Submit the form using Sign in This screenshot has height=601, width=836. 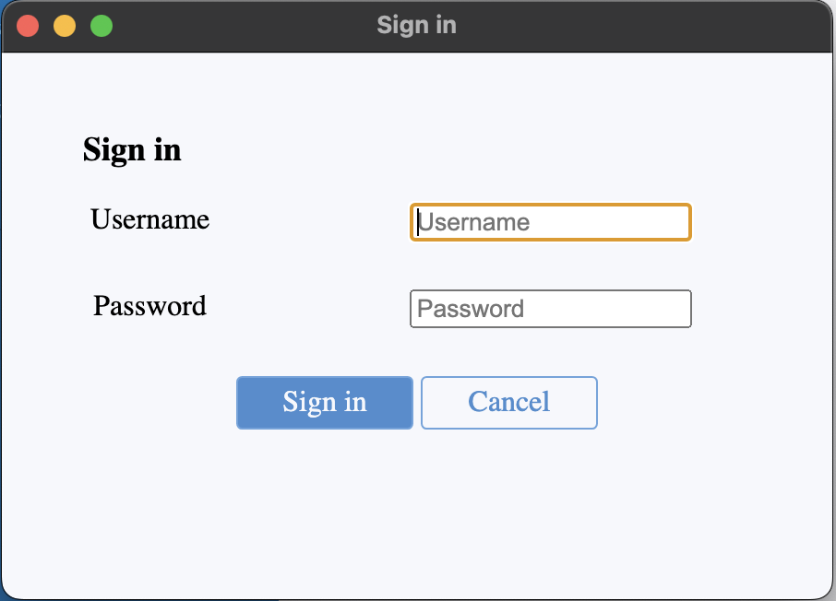pos(324,403)
